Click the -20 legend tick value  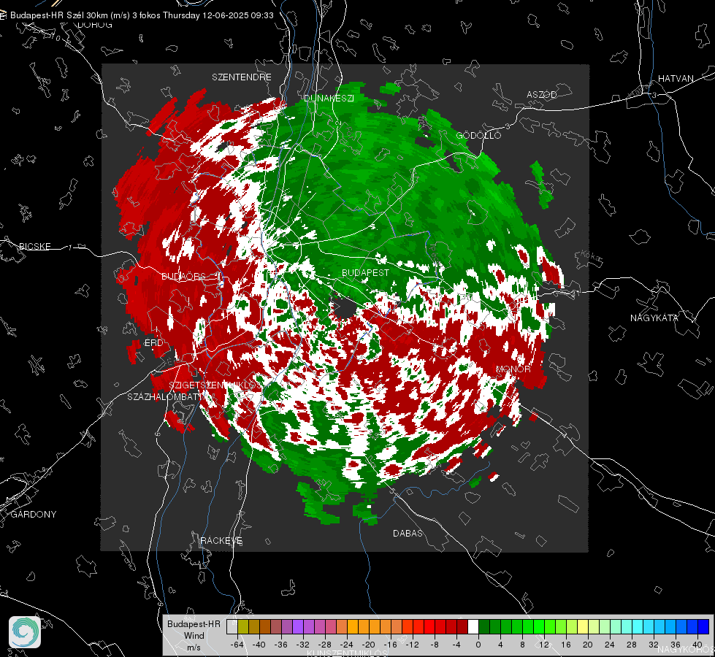pos(368,645)
